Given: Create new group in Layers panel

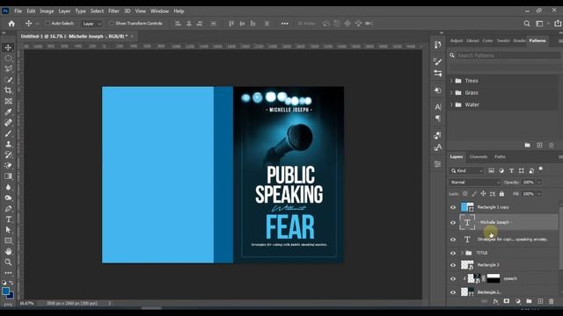Looking at the screenshot, I should click(x=529, y=301).
